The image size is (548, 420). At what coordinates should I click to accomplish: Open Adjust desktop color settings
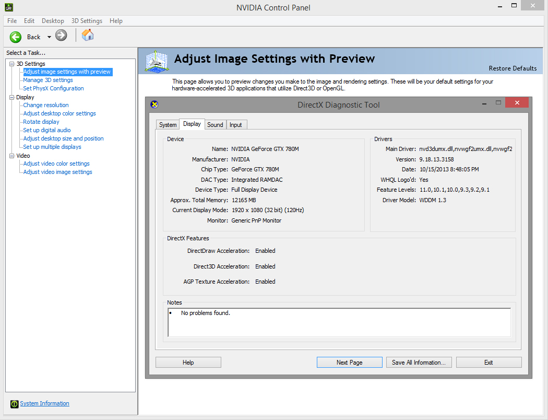(x=59, y=113)
